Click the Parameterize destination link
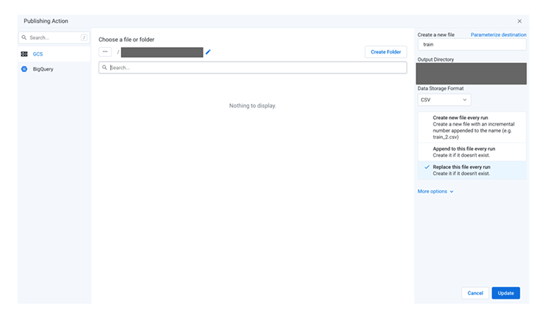 click(x=498, y=35)
